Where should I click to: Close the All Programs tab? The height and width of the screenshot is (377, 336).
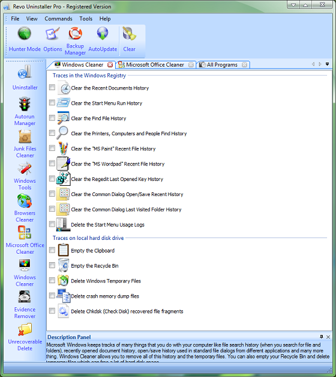(244, 65)
